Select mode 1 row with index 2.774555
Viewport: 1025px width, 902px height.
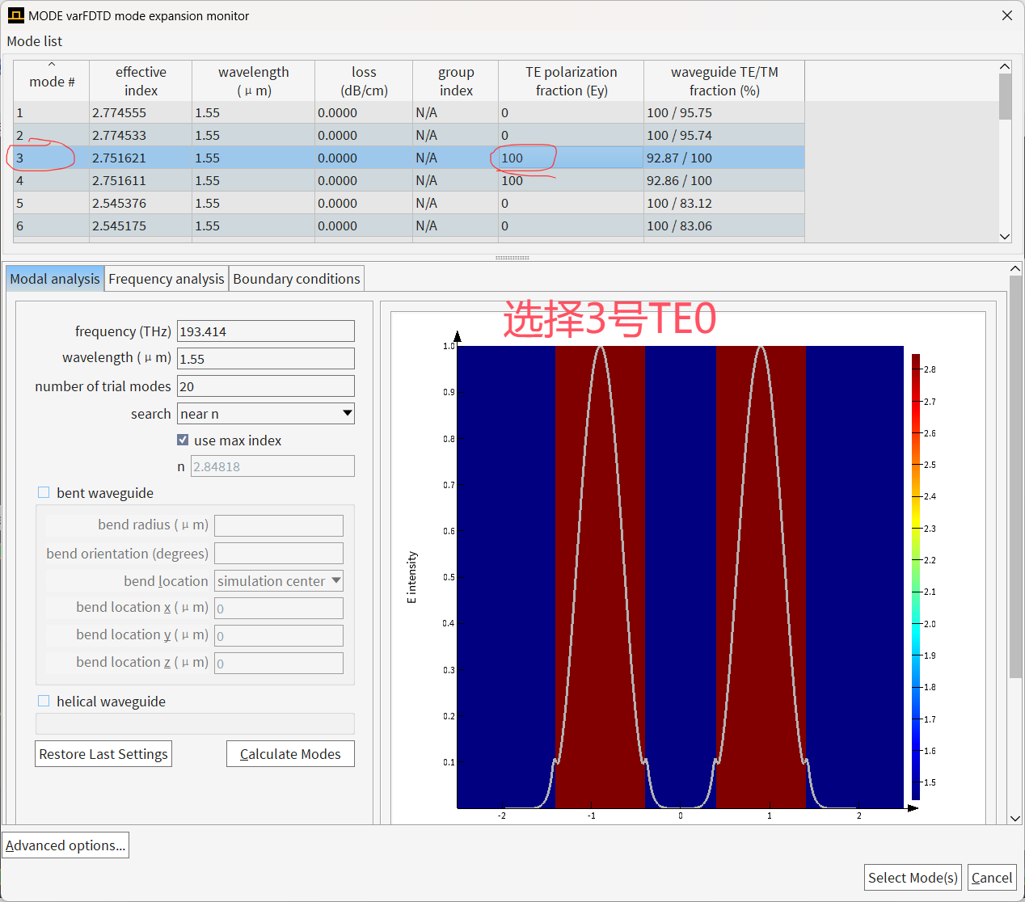coord(409,112)
